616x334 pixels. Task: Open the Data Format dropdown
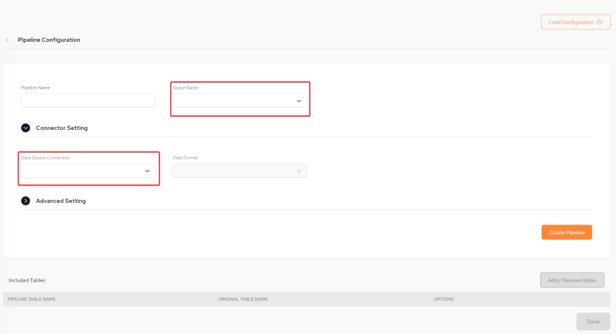[x=240, y=171]
